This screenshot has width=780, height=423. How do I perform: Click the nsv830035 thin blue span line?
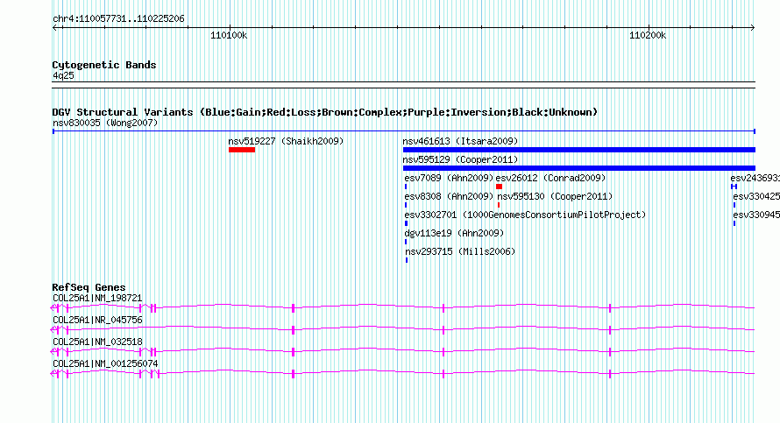tap(404, 131)
